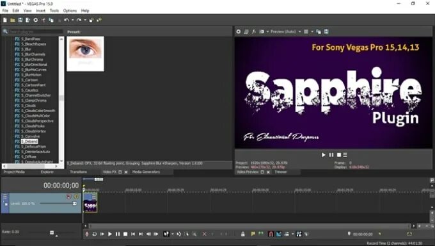435x246 pixels.
Task: Pause the video preview
Action: click(x=331, y=155)
